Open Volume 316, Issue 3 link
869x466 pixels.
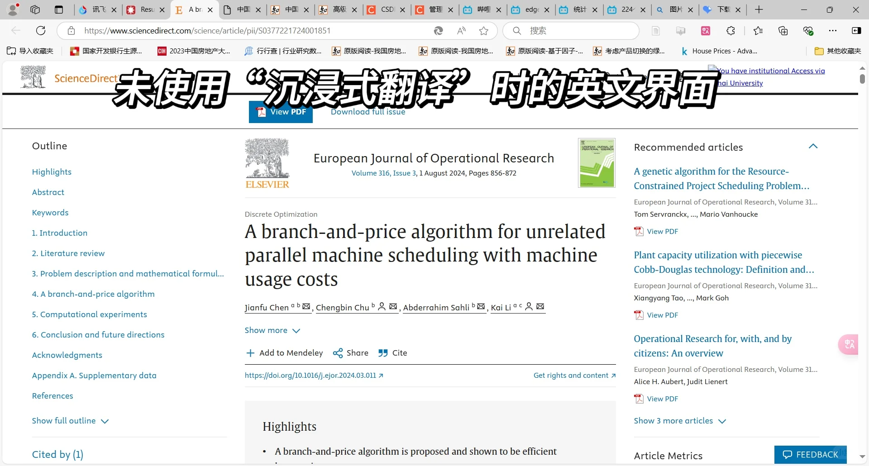click(x=383, y=173)
